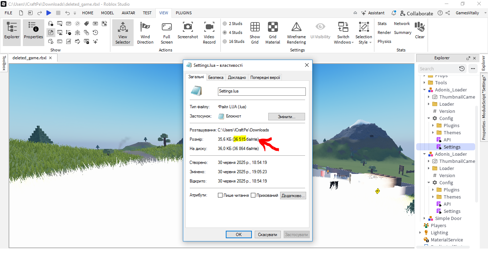Open the notifications bell
This screenshot has width=488, height=260.
tap(394, 13)
